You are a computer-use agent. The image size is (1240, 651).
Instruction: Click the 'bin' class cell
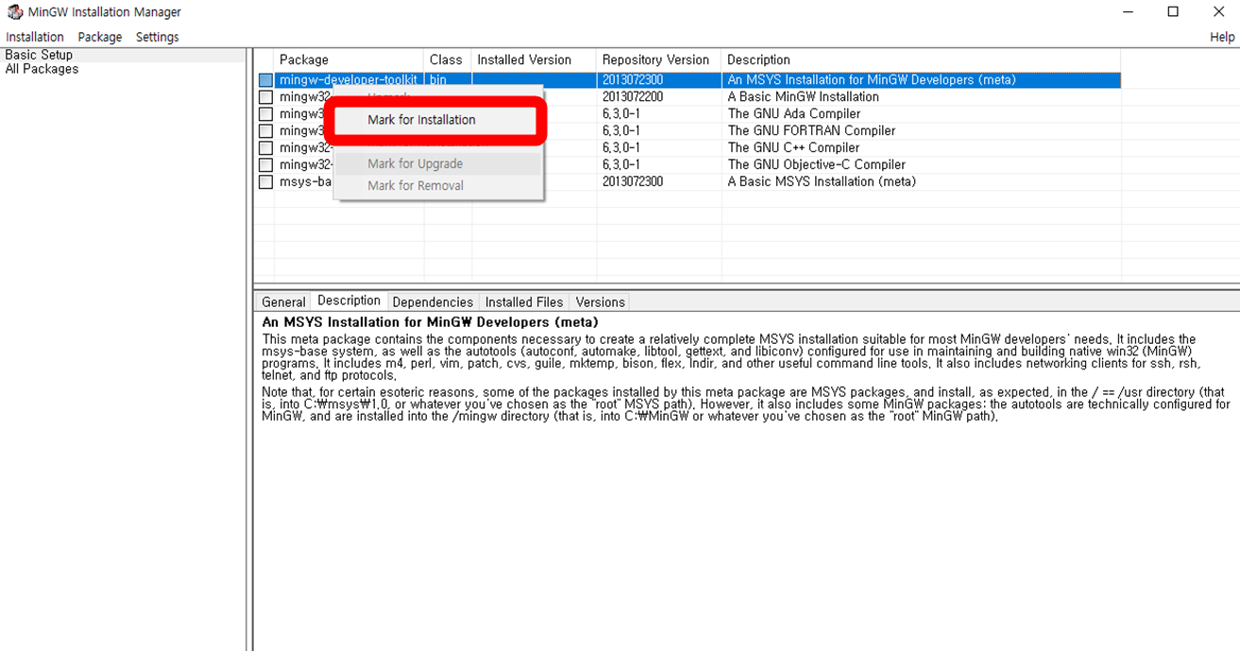pyautogui.click(x=438, y=80)
